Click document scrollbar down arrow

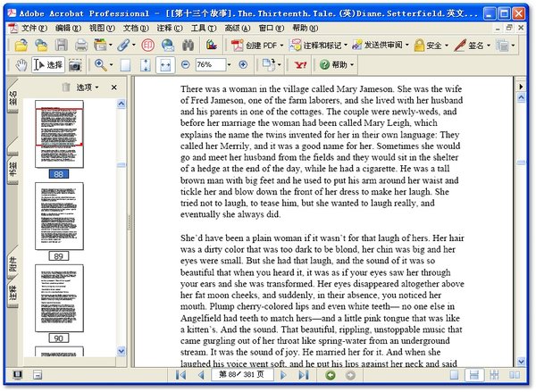click(x=522, y=362)
